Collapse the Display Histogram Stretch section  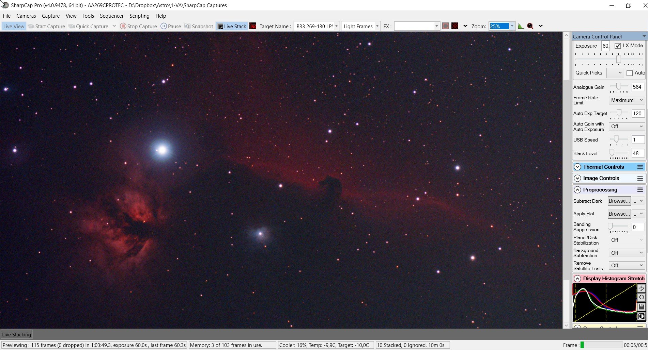[x=577, y=279]
